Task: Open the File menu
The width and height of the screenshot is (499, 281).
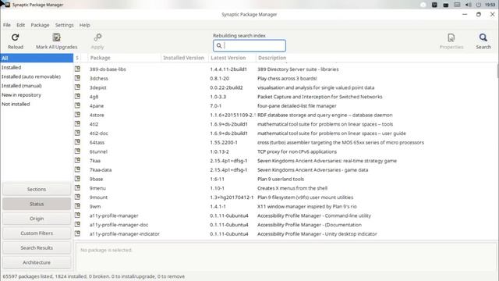Action: (x=7, y=25)
